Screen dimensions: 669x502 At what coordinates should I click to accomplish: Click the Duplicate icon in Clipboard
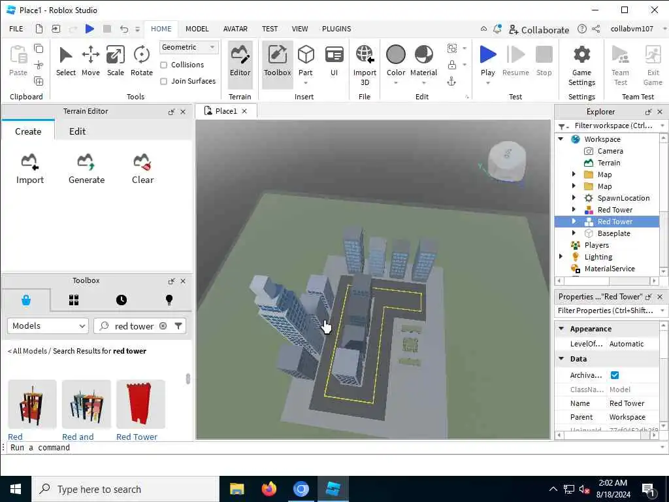[x=39, y=81]
